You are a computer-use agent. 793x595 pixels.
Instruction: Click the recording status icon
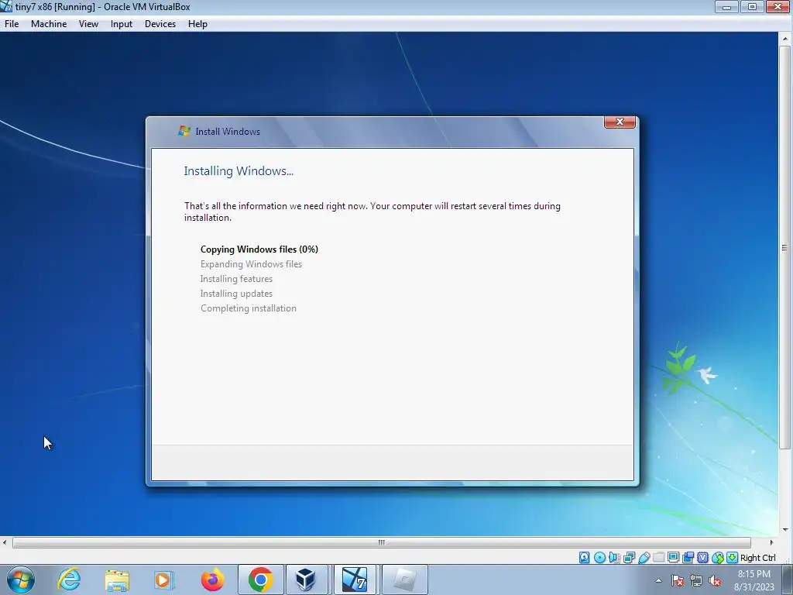tap(688, 558)
